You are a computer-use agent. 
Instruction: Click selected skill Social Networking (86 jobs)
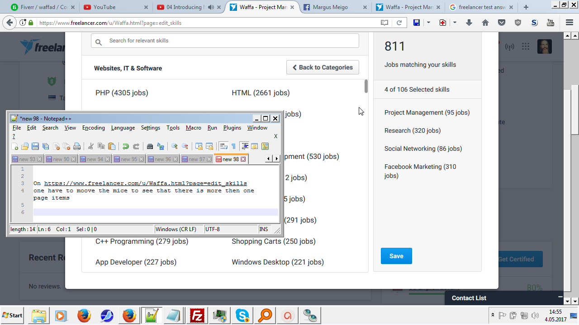click(423, 149)
